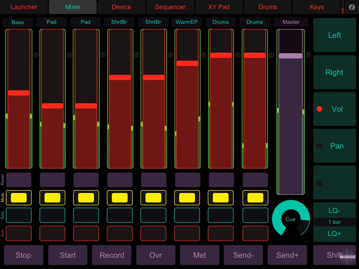Mute the second Drums track
The width and height of the screenshot is (359, 269).
pos(255,198)
